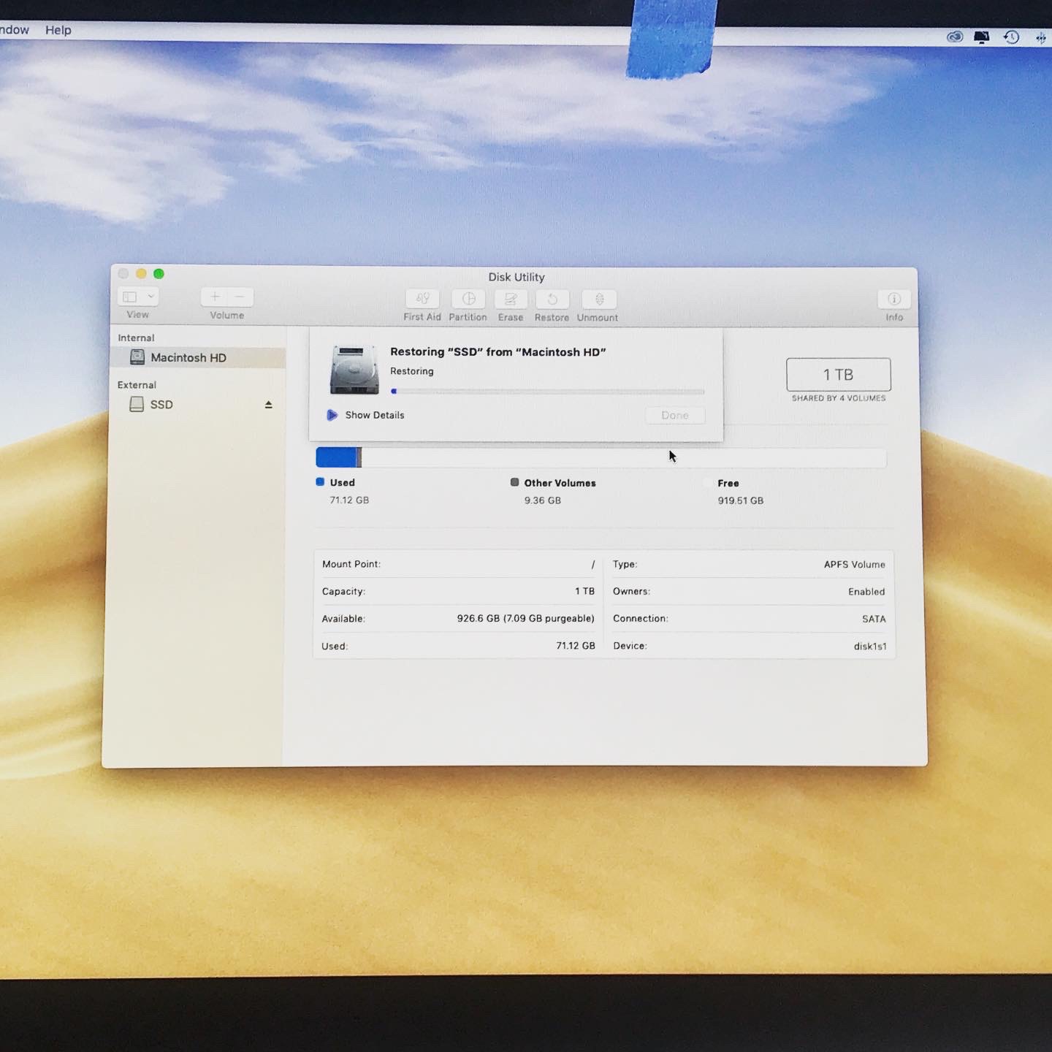Click the restore progress bar
The height and width of the screenshot is (1052, 1052).
pyautogui.click(x=547, y=392)
